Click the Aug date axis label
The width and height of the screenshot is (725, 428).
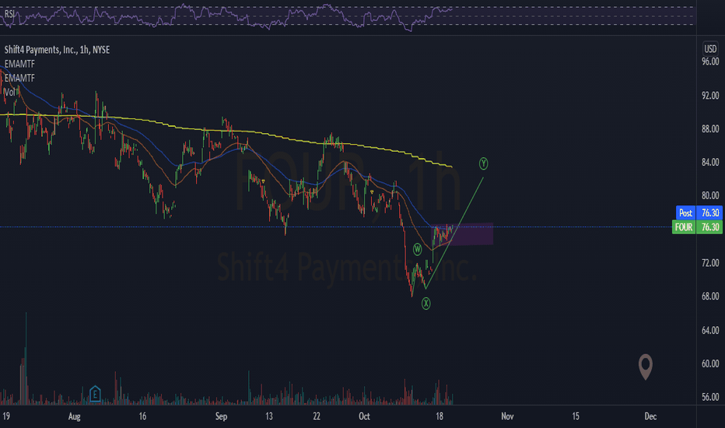(75, 416)
